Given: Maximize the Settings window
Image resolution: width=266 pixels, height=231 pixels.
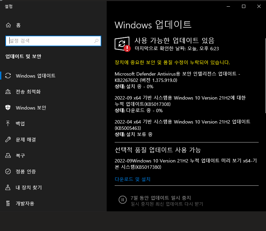Looking at the screenshot, I should [x=244, y=6].
